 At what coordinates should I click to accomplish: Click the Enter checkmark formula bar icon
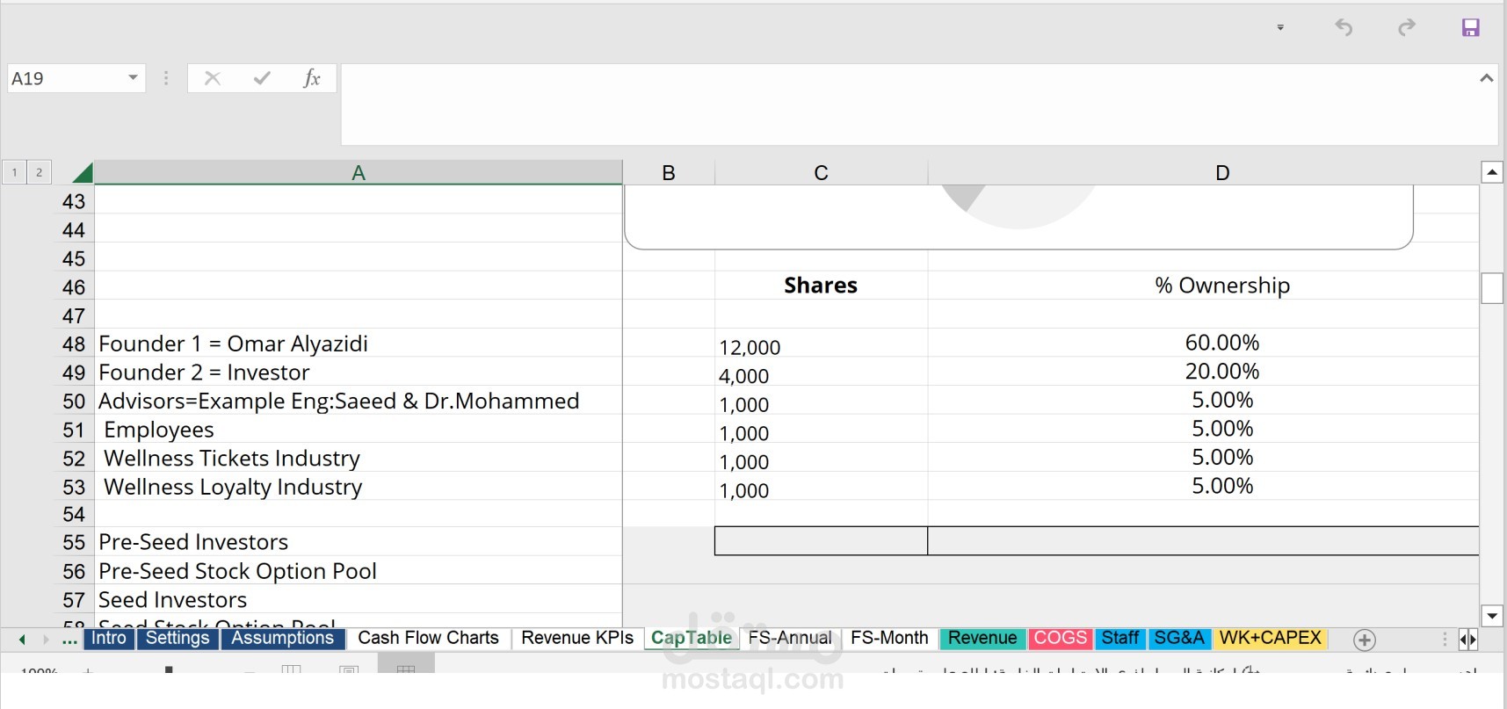(x=262, y=78)
